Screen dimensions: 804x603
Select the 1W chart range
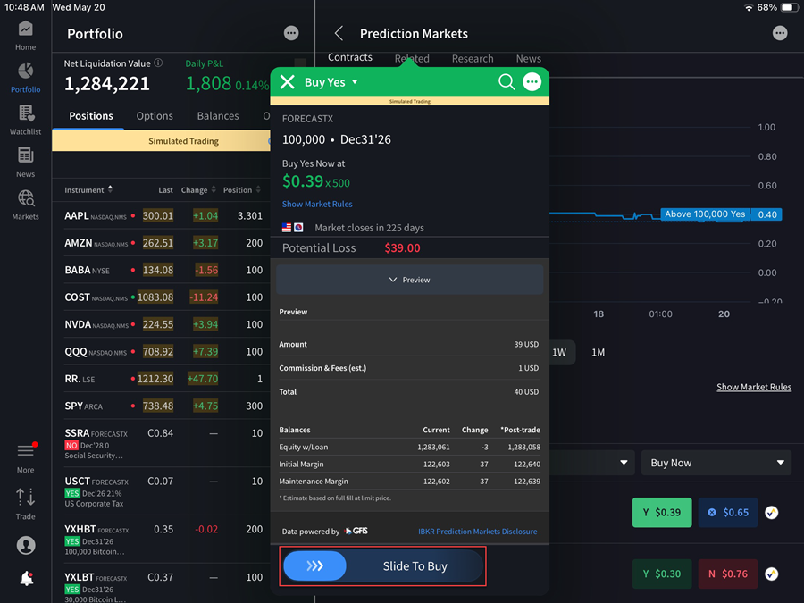click(559, 352)
